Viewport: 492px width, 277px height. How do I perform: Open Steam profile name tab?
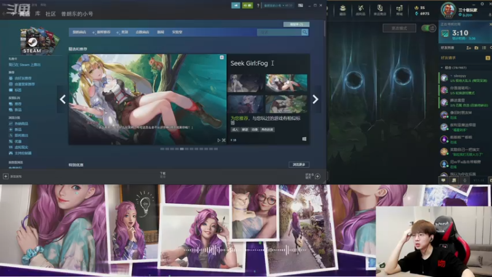[x=77, y=14]
